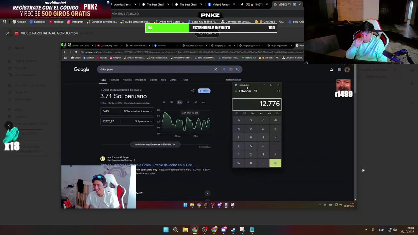Click the C clear key in Calculator
Screen dimensions: 418x235
263,120
